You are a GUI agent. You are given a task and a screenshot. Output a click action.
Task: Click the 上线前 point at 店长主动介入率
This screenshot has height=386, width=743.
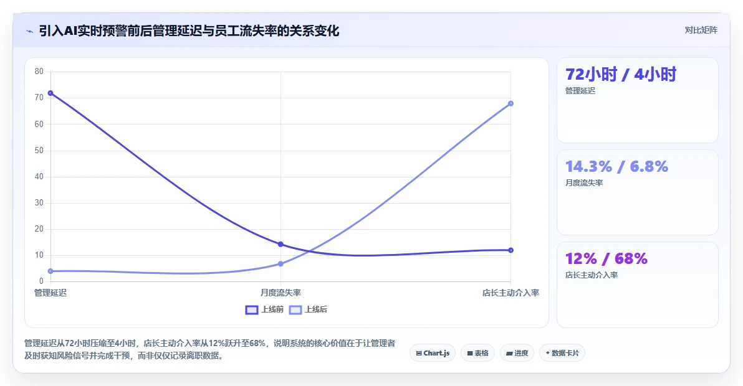pyautogui.click(x=511, y=250)
